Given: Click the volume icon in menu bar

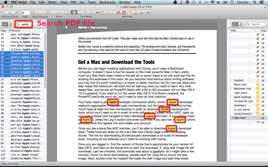Looking at the screenshot, I should pos(218,2).
